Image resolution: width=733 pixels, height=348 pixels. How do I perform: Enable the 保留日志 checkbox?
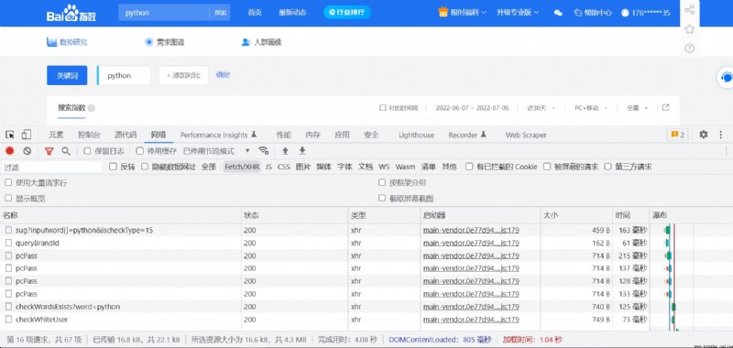pos(87,151)
